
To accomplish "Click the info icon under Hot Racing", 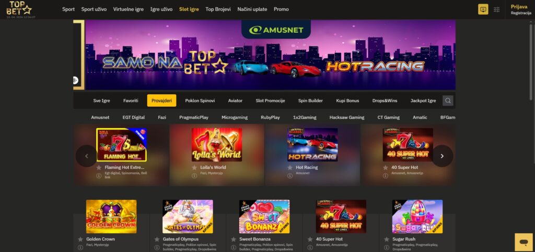I will pos(290,176).
